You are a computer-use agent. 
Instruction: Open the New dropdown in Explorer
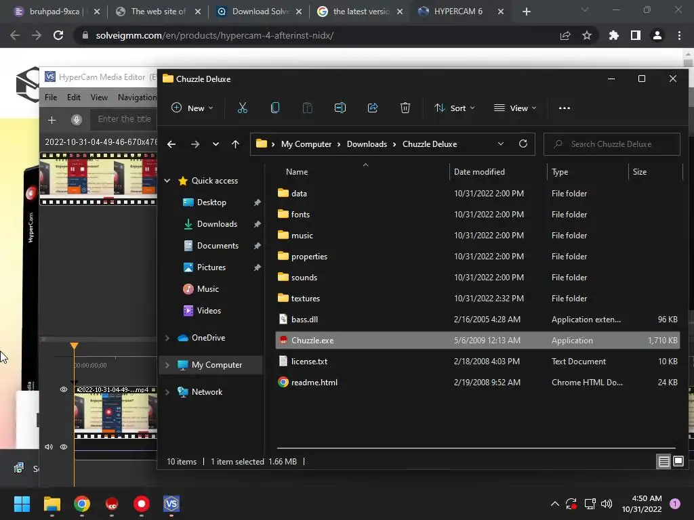(192, 108)
